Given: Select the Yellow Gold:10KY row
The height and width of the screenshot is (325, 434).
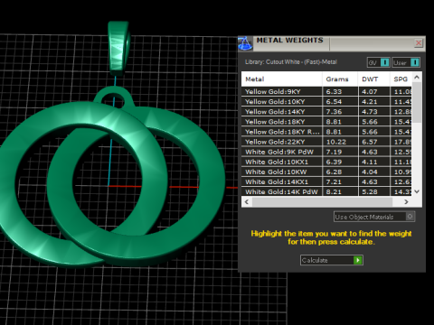Looking at the screenshot, I should pos(326,102).
